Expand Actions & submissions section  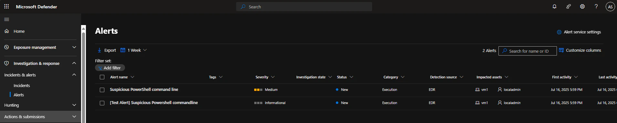click(74, 117)
